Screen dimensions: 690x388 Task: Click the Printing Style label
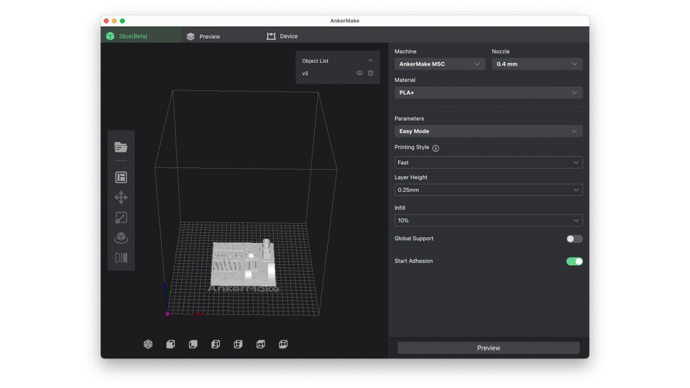[412, 147]
